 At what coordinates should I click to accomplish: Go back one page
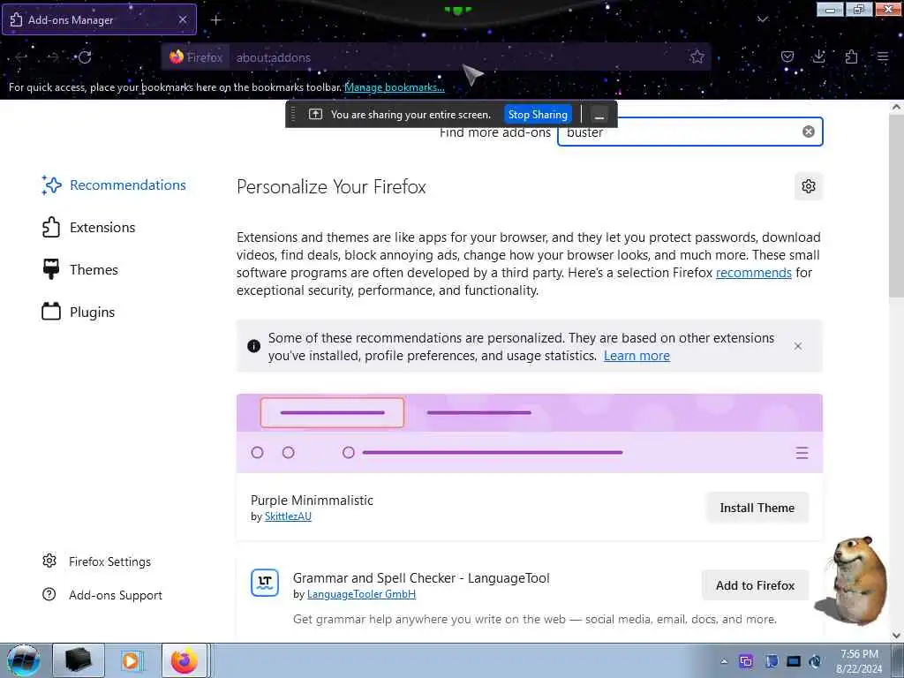(x=21, y=57)
